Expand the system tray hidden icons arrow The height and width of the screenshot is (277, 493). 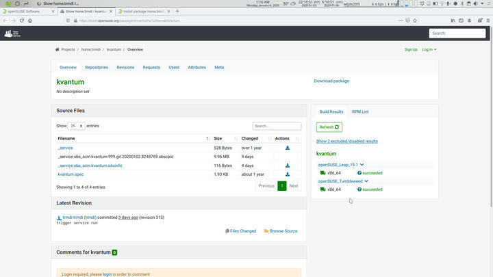[482, 3]
